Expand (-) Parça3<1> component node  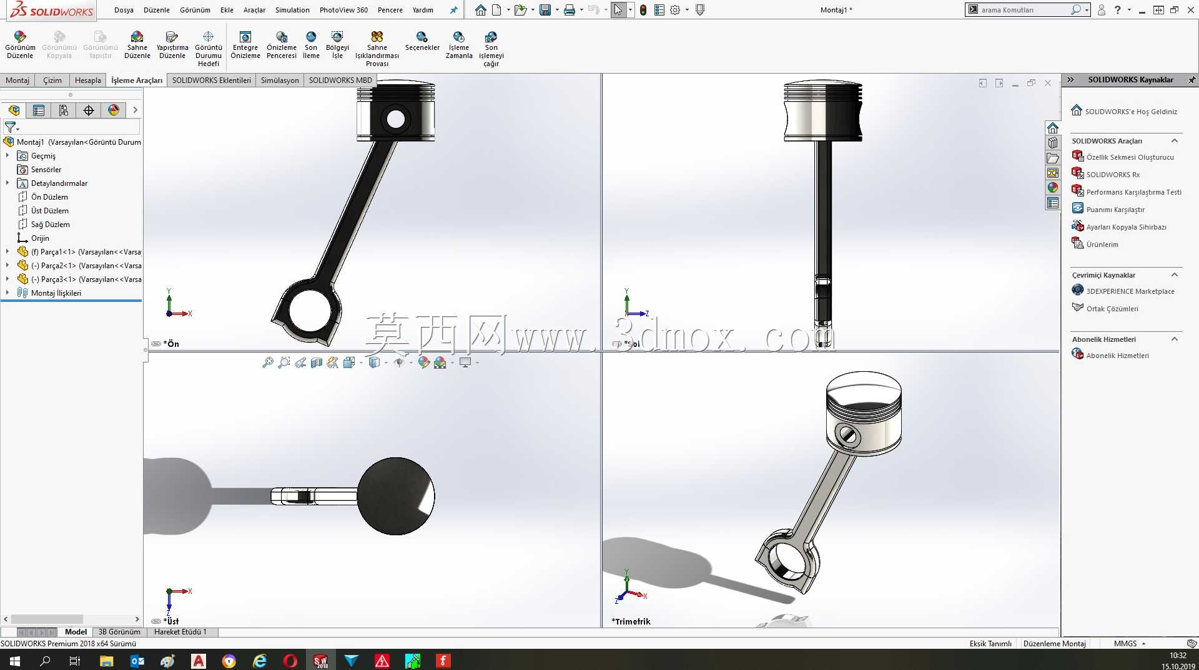7,279
